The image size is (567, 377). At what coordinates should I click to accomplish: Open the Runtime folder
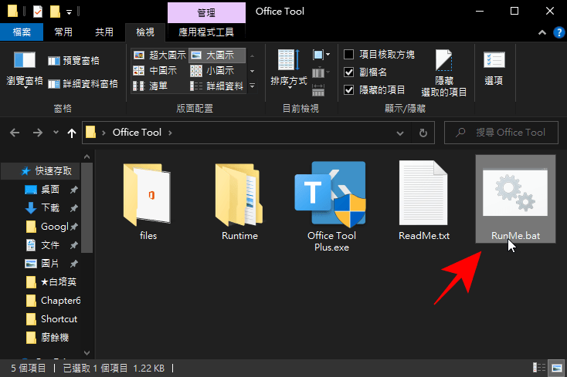pyautogui.click(x=239, y=200)
